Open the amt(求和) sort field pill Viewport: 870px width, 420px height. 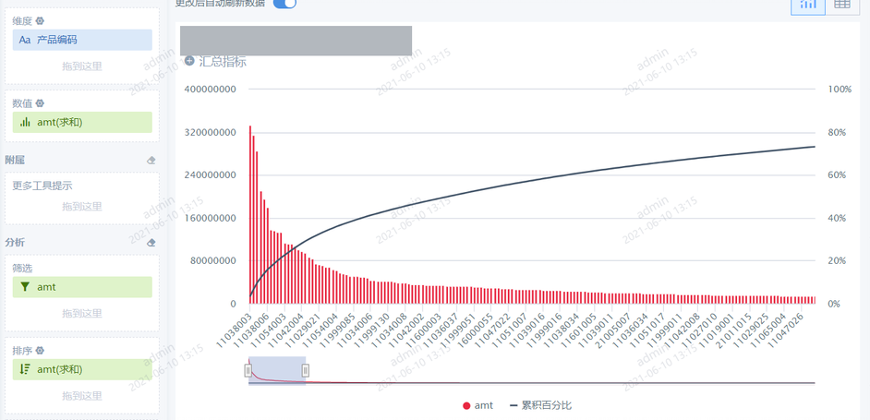coord(82,369)
